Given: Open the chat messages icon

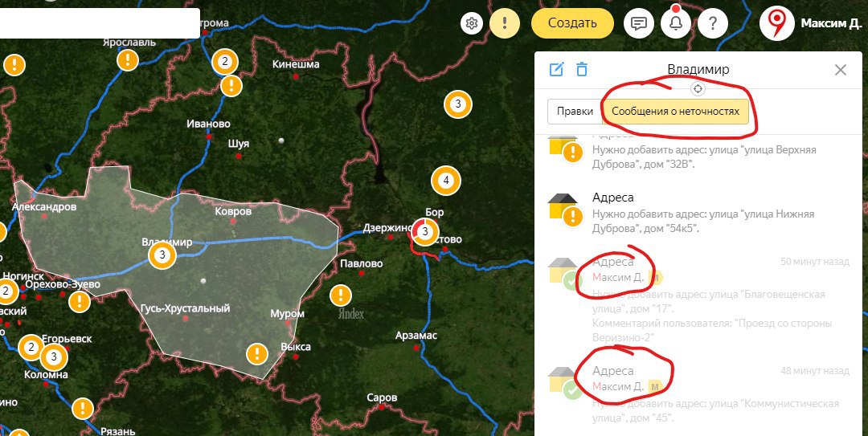Looking at the screenshot, I should click(x=639, y=23).
